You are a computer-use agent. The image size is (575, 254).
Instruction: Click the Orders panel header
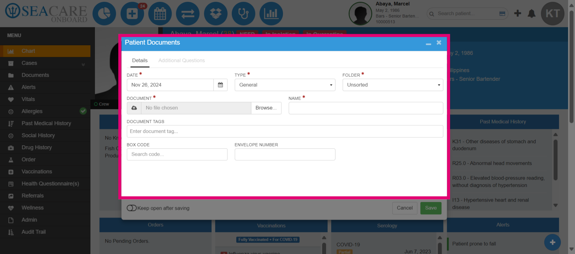[155, 225]
